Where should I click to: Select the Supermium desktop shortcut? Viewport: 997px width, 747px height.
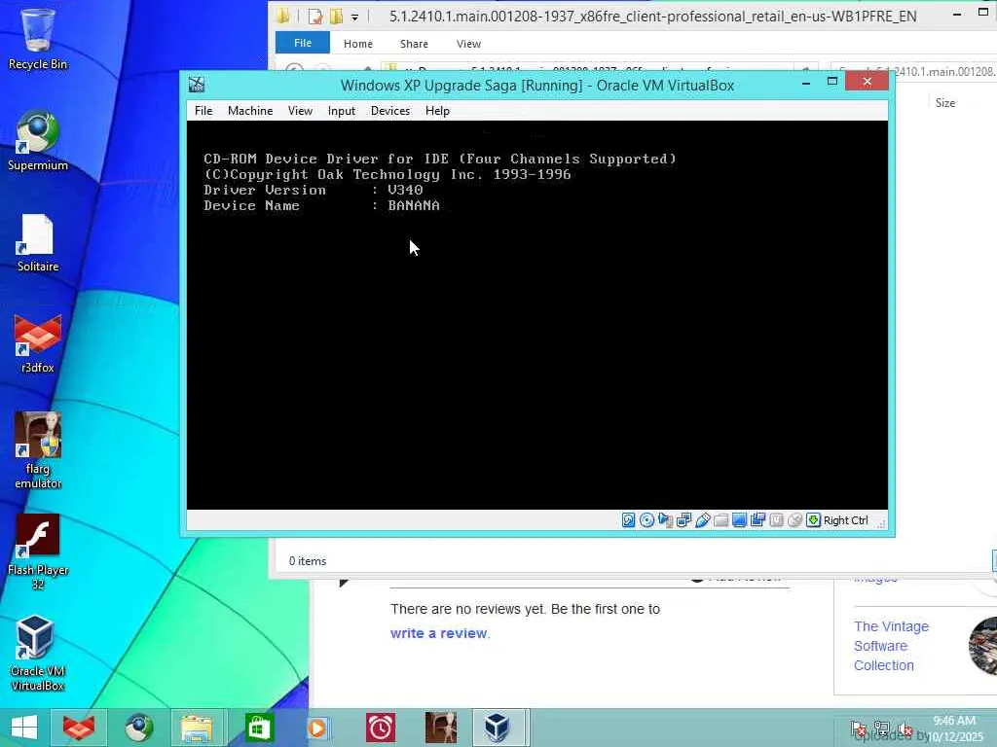tap(38, 141)
